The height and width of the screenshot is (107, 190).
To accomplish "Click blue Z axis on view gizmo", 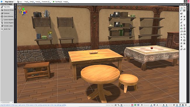I will point(24,13).
